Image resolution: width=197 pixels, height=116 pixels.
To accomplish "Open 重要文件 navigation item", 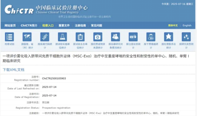I will 64,26.
